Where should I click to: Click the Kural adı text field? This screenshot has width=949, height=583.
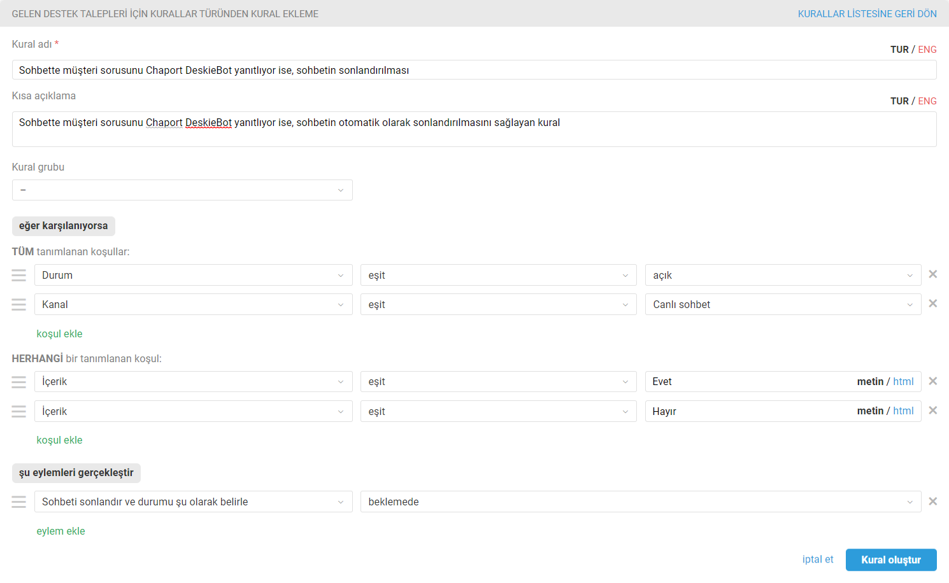474,70
